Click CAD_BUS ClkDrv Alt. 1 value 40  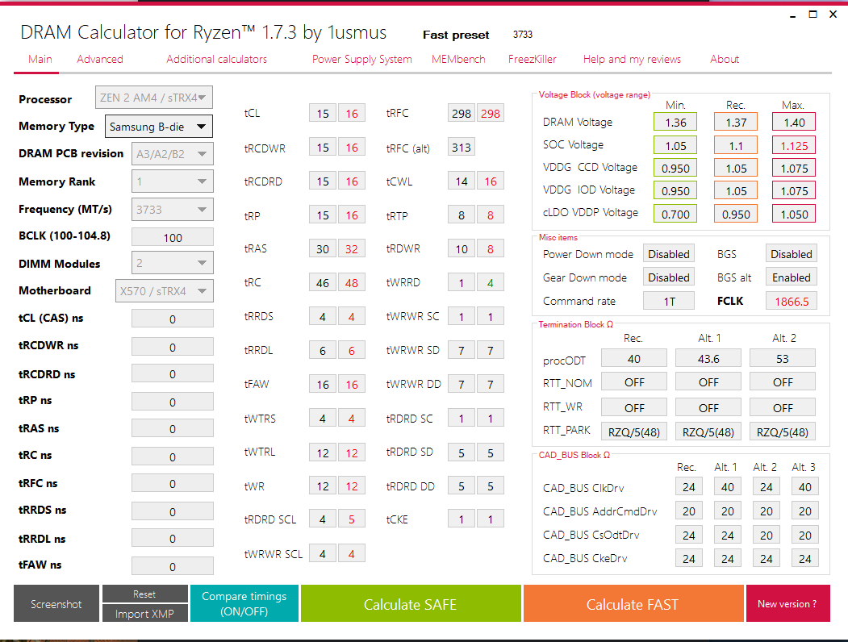(x=728, y=487)
